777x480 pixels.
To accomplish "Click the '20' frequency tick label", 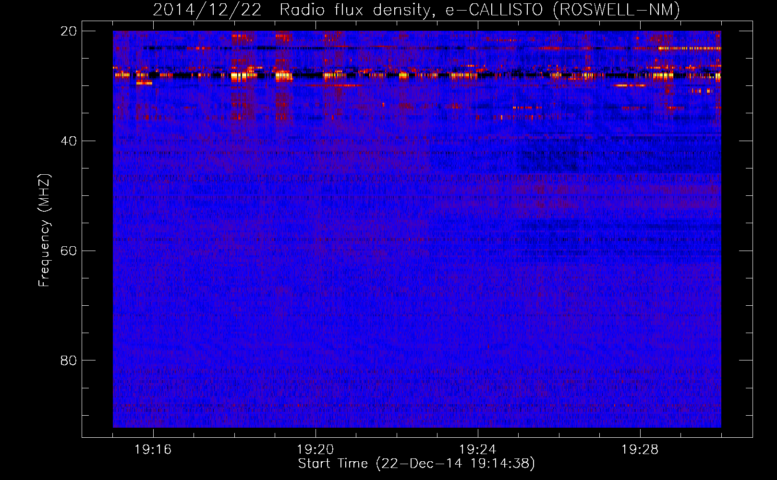I will 69,31.
